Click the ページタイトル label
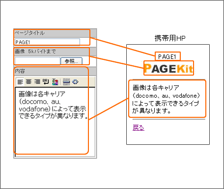Screen dimensions: 224x189 click(x=29, y=33)
